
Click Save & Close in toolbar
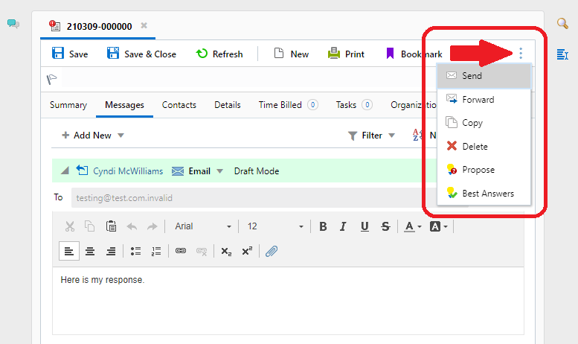[141, 54]
